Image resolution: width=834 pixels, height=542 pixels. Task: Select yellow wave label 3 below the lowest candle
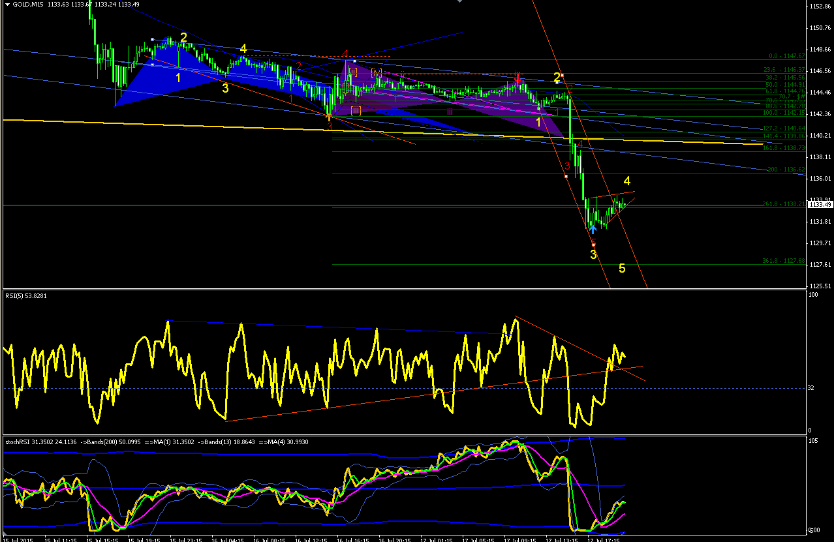[593, 254]
